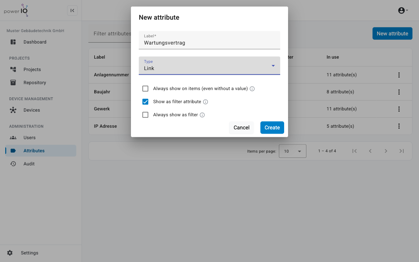Click the Devices hub icon
This screenshot has height=262, width=419.
pyautogui.click(x=13, y=110)
